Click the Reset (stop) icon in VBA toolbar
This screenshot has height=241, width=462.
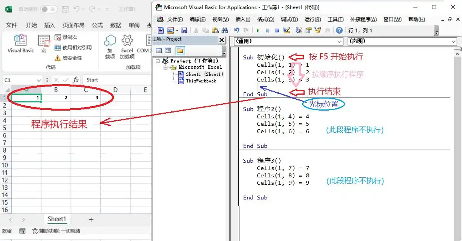pos(277,30)
